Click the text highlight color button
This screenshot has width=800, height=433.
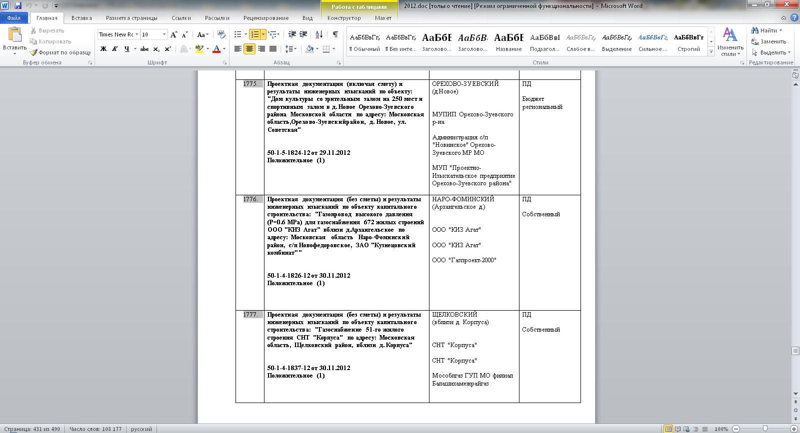click(x=199, y=49)
